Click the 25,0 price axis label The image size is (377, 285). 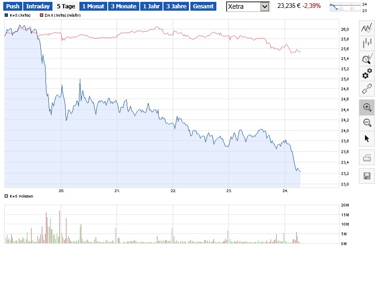[x=345, y=79]
